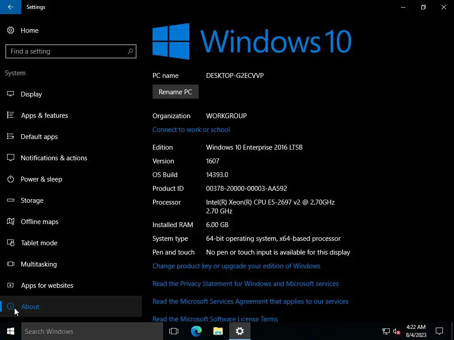
Task: Select the About label in the sidebar
Action: 30,306
